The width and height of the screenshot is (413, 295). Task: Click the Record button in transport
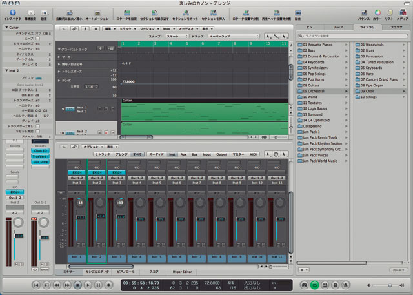(x=108, y=285)
